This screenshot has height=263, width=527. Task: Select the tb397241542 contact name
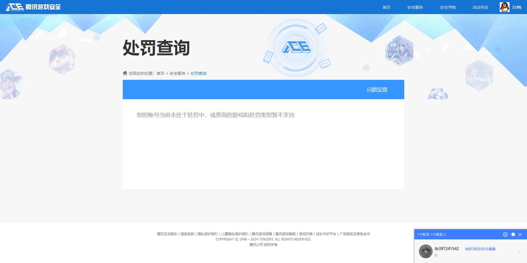coord(447,248)
